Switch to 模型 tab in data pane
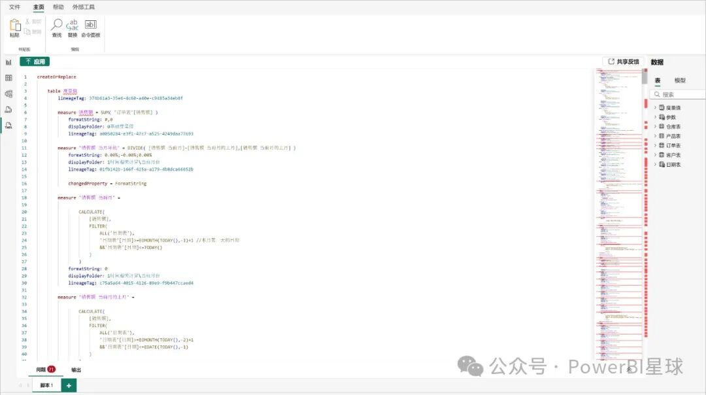The image size is (706, 395). click(x=680, y=80)
